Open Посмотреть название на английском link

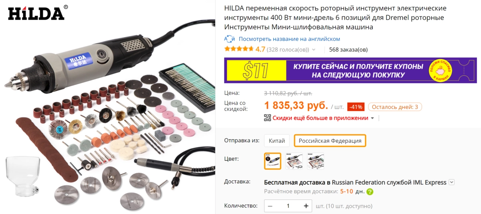(x=289, y=39)
